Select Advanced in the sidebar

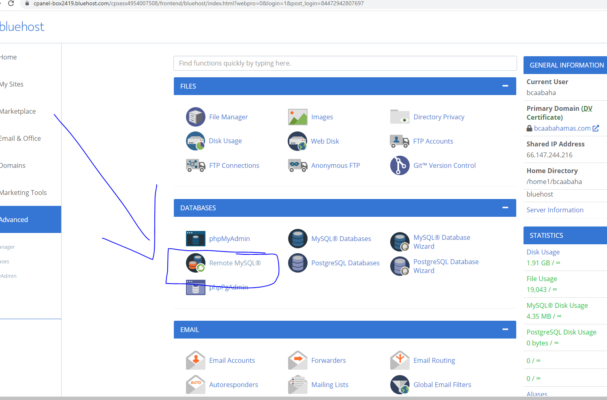[x=15, y=220]
